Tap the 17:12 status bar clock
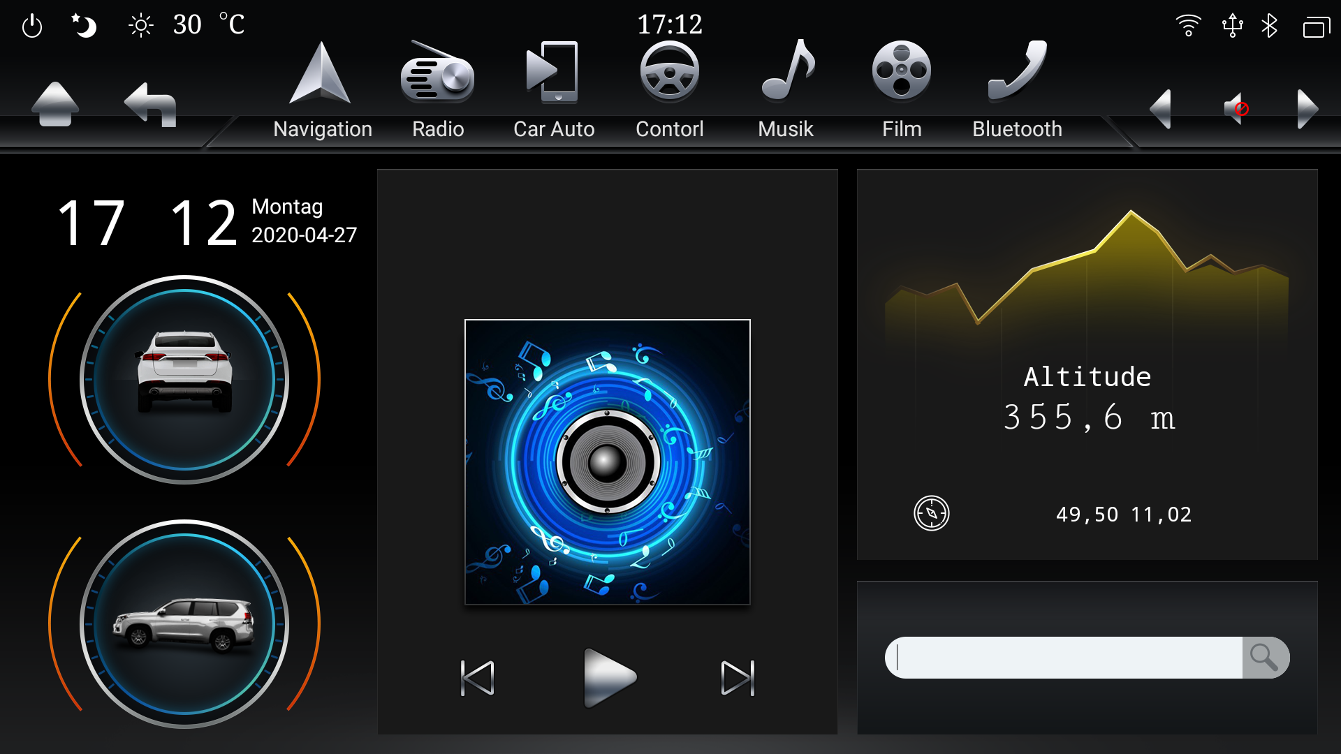Viewport: 1341px width, 754px height. click(x=669, y=24)
